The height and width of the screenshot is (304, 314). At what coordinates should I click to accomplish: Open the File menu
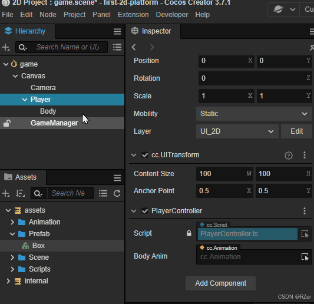(x=8, y=15)
